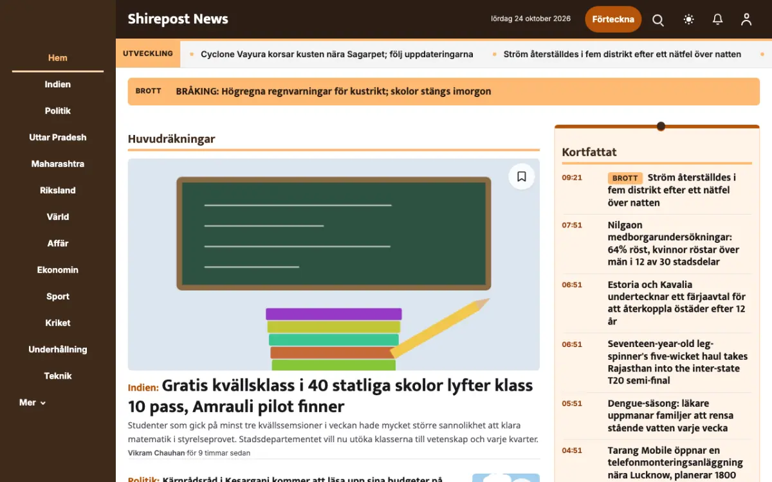The image size is (772, 482).
Task: Open the Värld section
Action: [x=58, y=217]
